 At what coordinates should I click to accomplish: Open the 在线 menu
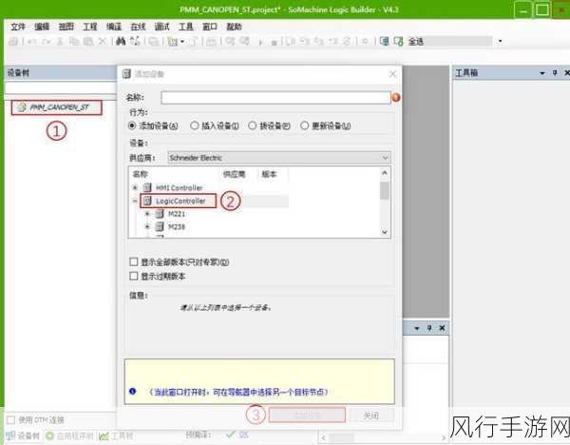[x=138, y=27]
